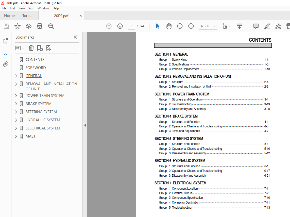Screen dimensions: 290x217
Task: Activate the Hand pan tool
Action: (169, 26)
